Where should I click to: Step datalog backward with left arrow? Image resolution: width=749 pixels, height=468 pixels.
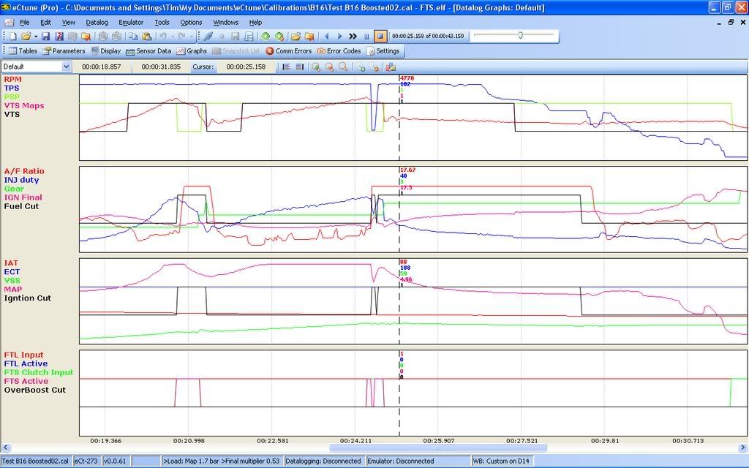pos(327,37)
